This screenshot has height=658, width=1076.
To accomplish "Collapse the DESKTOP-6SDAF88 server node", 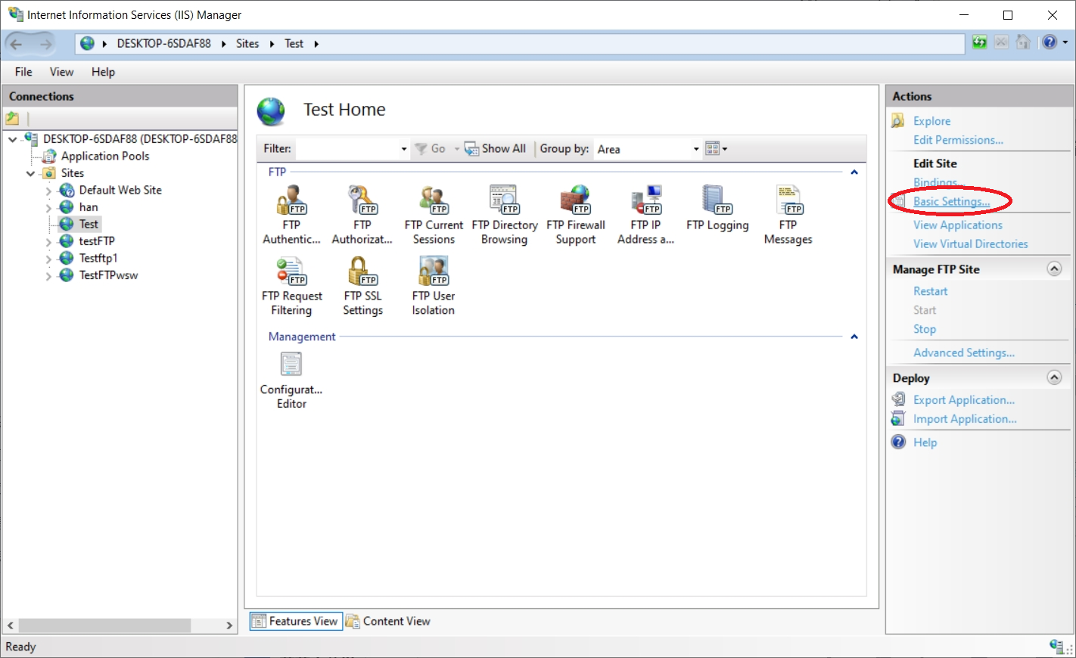I will [x=12, y=139].
